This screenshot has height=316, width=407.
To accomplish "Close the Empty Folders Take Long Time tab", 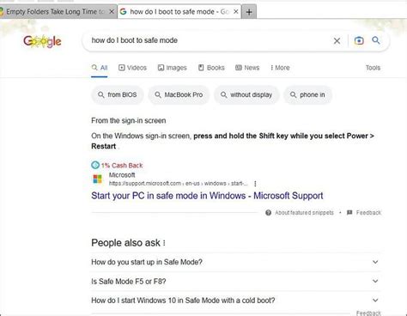I will tap(112, 11).
